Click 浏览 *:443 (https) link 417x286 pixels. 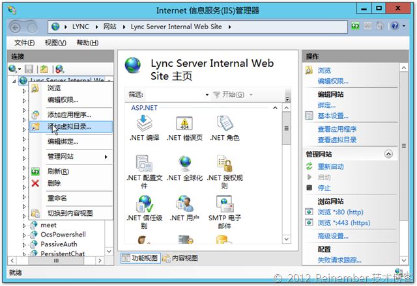click(344, 222)
